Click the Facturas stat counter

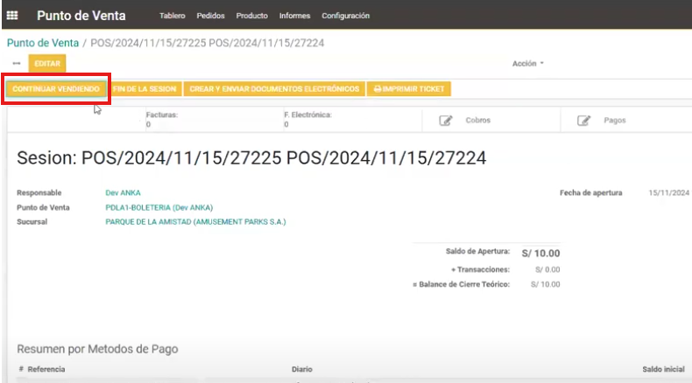[x=162, y=120]
